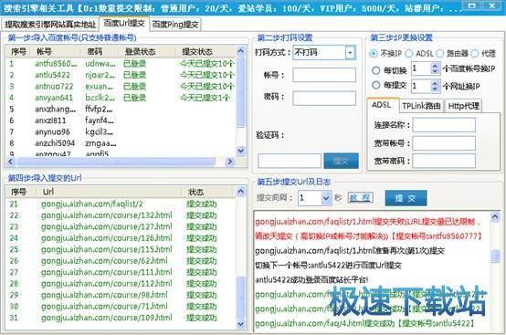This screenshot has height=335, width=506.
Task: Switch to TPLink路由 tab
Action: 421,106
